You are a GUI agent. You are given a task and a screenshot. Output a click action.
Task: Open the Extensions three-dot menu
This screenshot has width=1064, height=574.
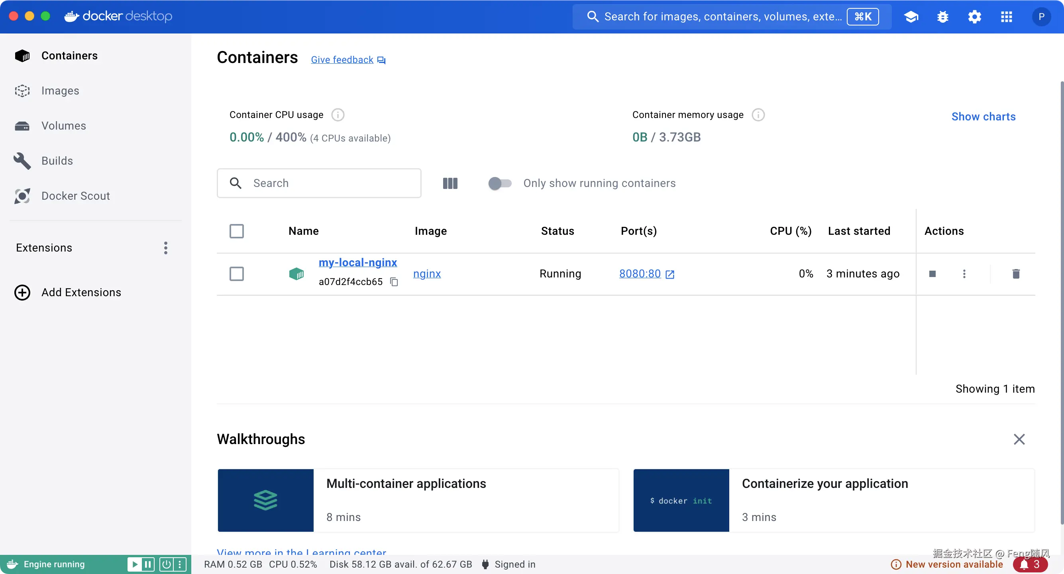point(166,248)
